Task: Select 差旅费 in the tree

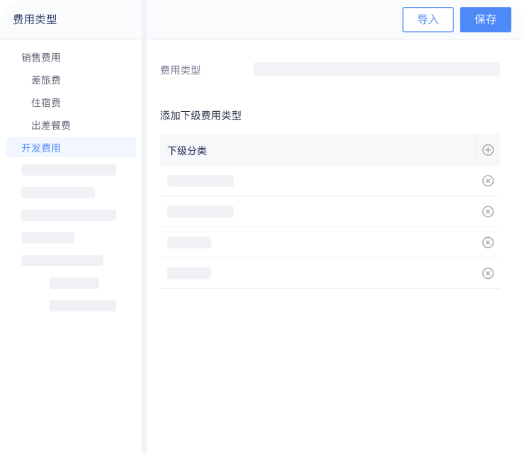Action: (46, 80)
